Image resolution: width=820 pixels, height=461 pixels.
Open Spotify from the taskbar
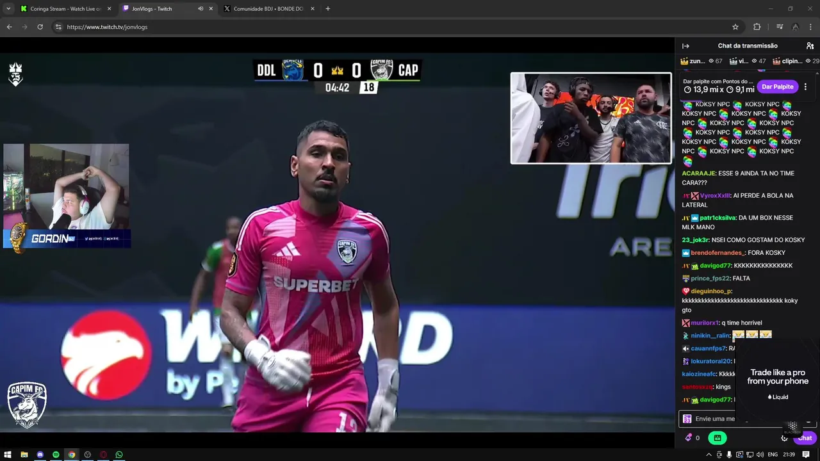click(x=56, y=455)
